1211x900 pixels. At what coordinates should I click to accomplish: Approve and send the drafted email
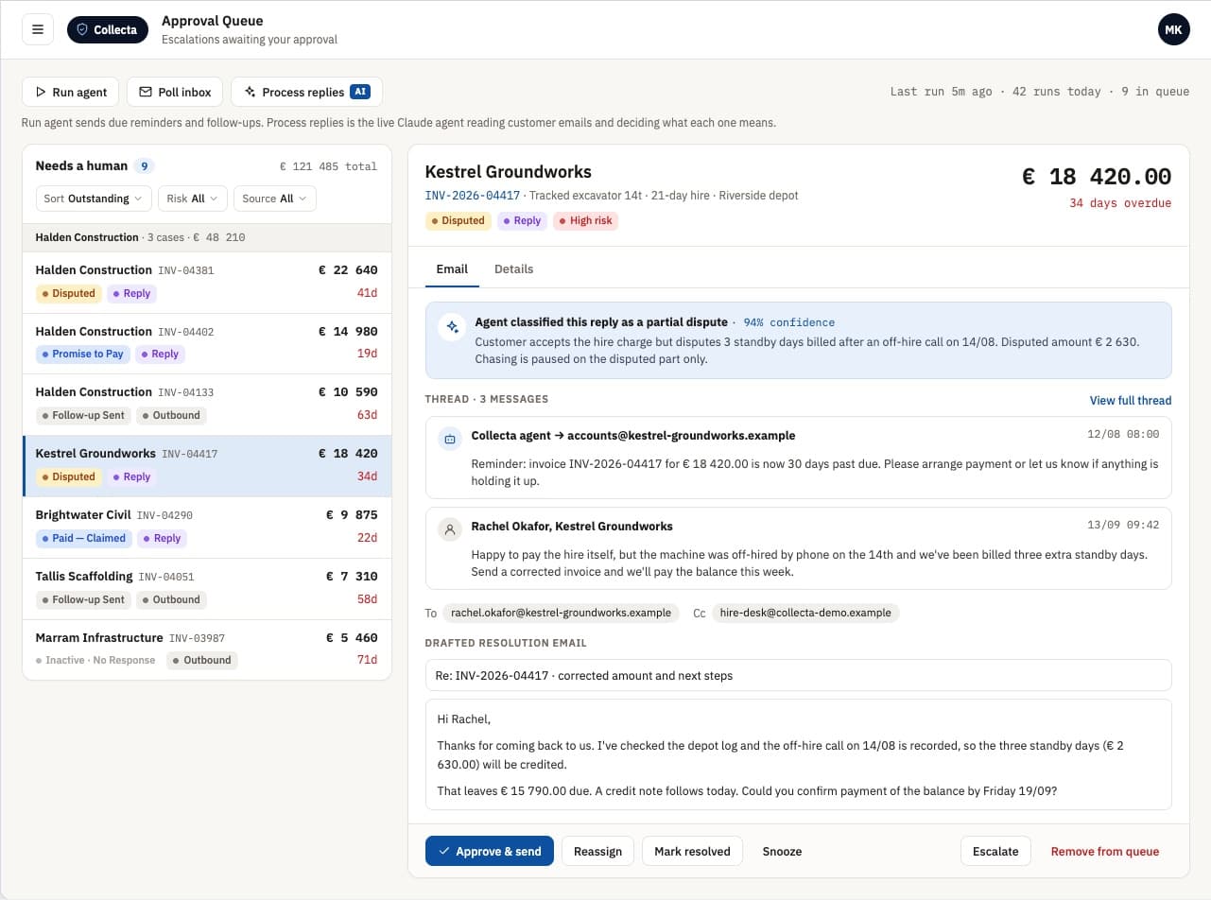(x=489, y=851)
